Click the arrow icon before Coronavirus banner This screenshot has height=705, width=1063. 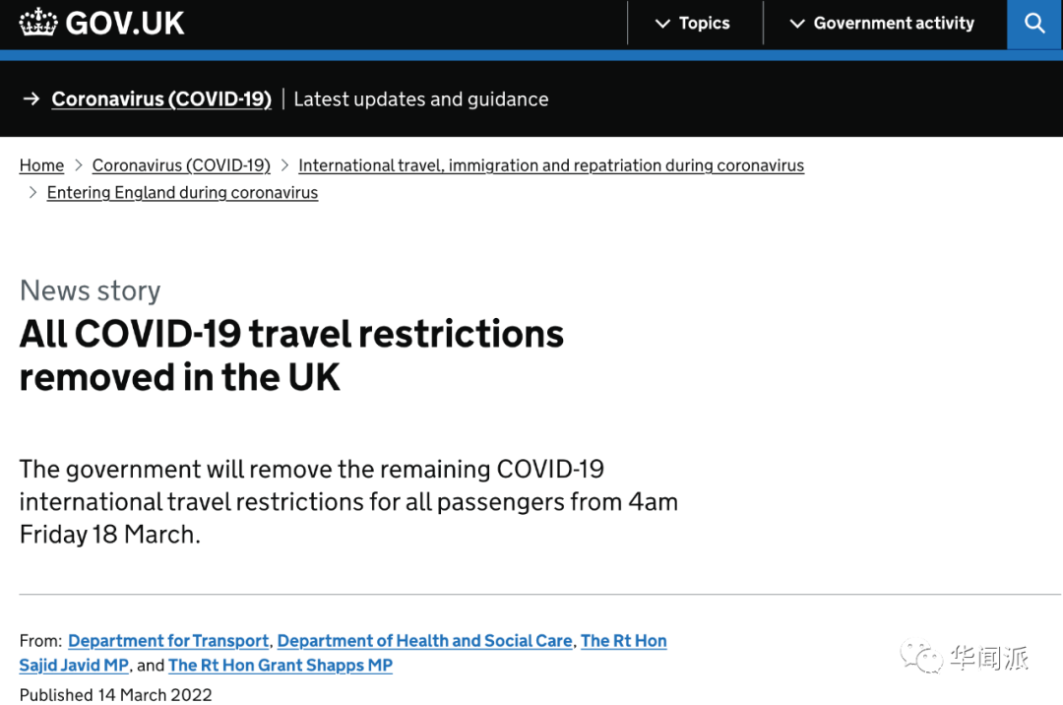coord(31,98)
